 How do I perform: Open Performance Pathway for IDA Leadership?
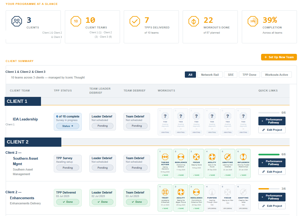click(x=272, y=121)
